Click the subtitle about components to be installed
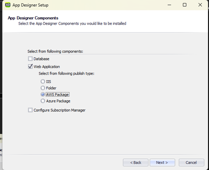The height and width of the screenshot is (170, 209). pos(72,24)
